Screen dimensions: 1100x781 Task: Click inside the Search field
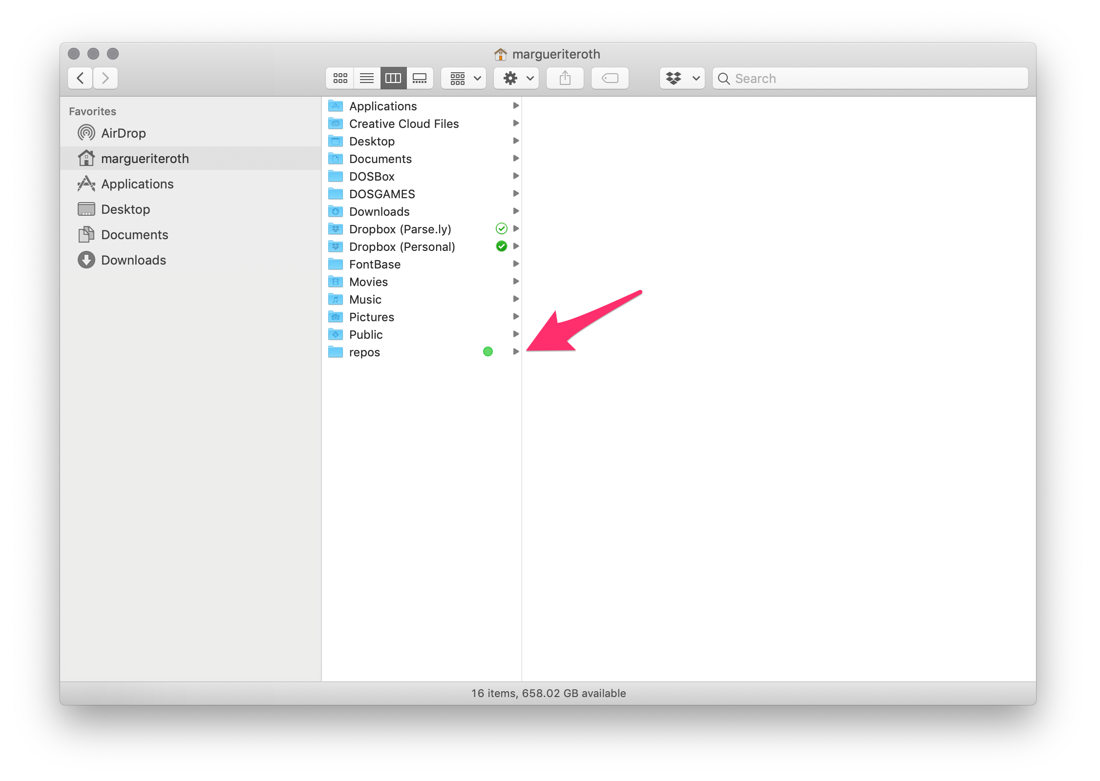coord(830,78)
